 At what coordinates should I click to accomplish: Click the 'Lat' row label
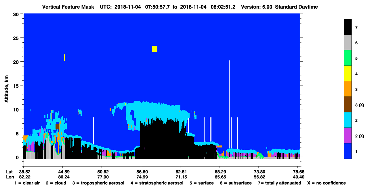[x=9, y=172]
